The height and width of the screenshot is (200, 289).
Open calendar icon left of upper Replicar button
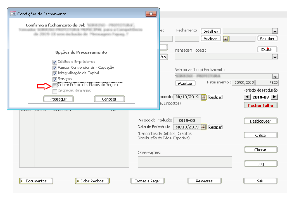click(x=204, y=97)
